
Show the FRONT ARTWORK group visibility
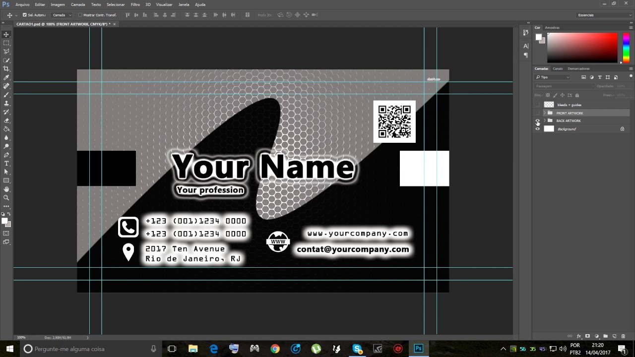click(537, 113)
